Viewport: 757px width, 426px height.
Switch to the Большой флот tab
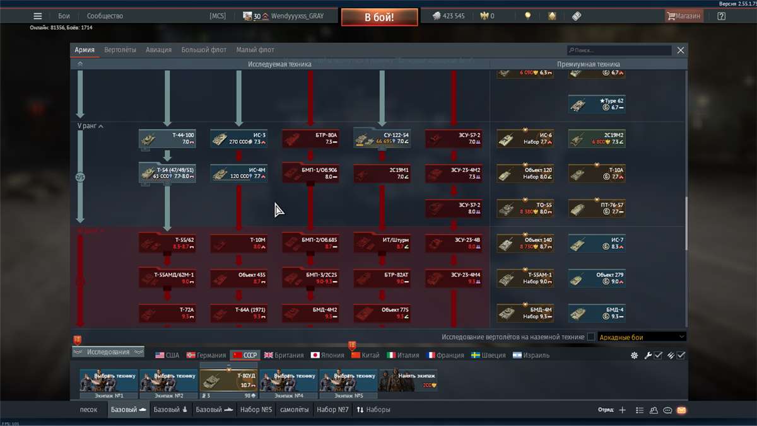204,50
